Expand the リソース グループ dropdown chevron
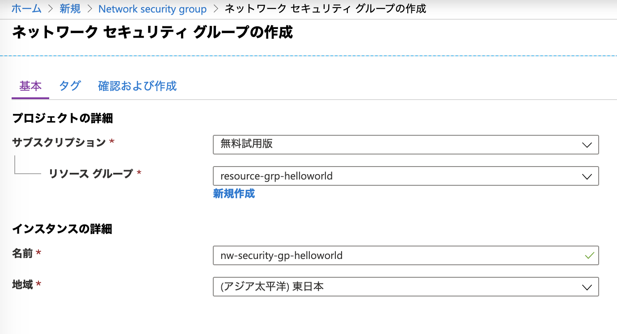The image size is (617, 334). (587, 176)
